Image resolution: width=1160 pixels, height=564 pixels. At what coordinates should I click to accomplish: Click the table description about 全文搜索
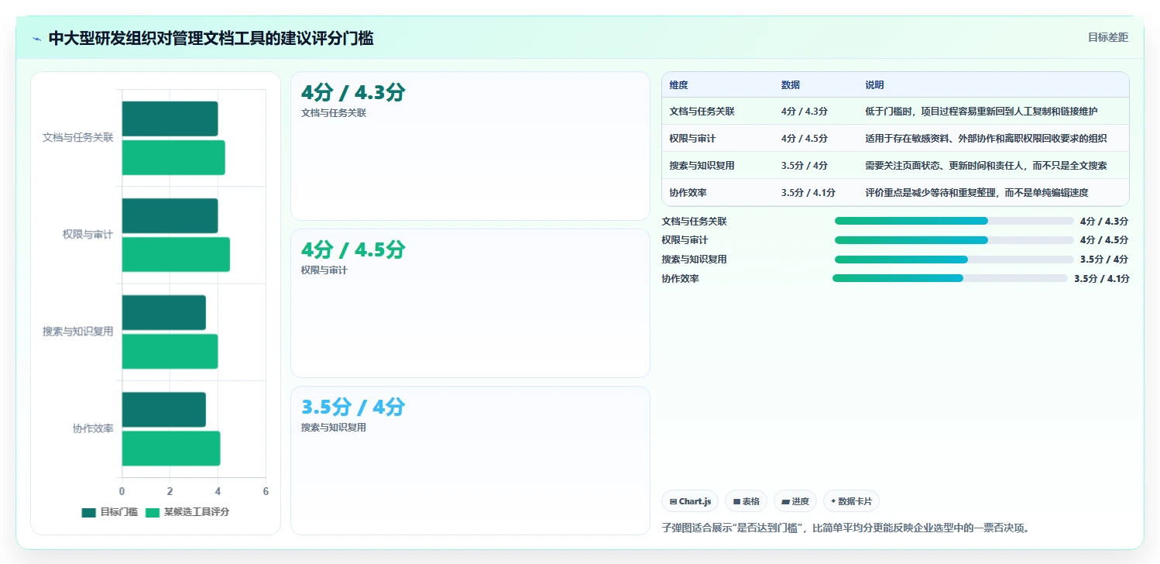coord(986,166)
